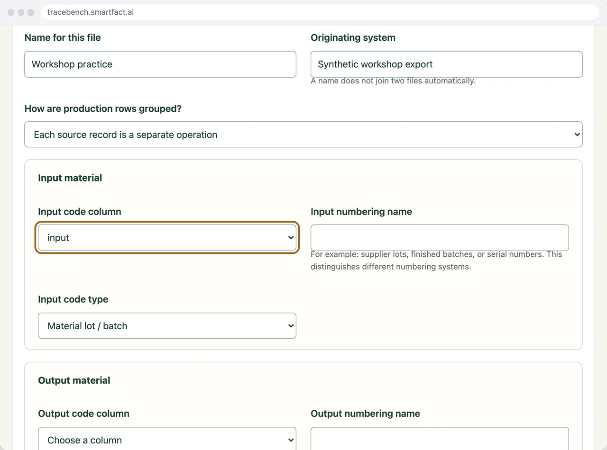
Task: Select the 'For example: supplier lots' help text
Action: 436,261
